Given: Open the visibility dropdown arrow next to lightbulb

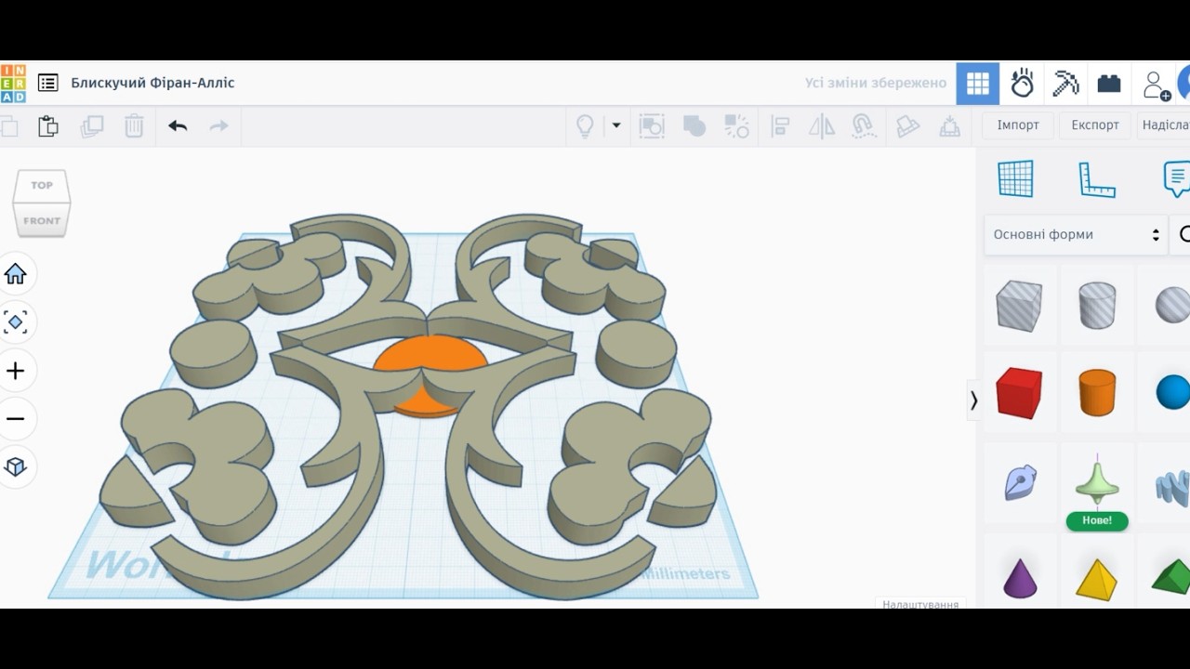Looking at the screenshot, I should (x=615, y=125).
